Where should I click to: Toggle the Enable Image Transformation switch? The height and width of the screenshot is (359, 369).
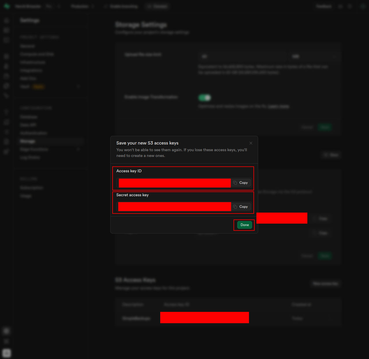coord(205,98)
